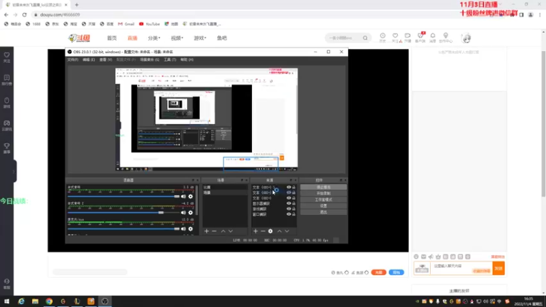
Task: Click the 充值 orange button below video
Action: coord(379,272)
